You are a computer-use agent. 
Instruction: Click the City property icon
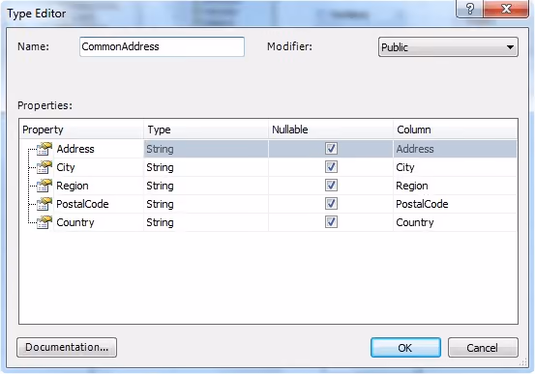[45, 167]
